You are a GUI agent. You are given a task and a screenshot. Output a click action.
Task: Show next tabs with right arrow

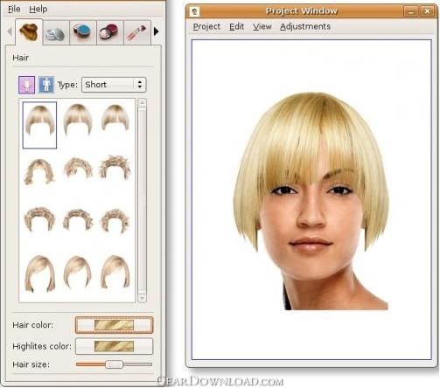[x=157, y=31]
